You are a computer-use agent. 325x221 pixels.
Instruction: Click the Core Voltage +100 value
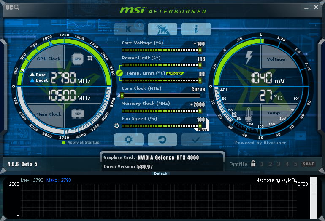[x=199, y=44]
